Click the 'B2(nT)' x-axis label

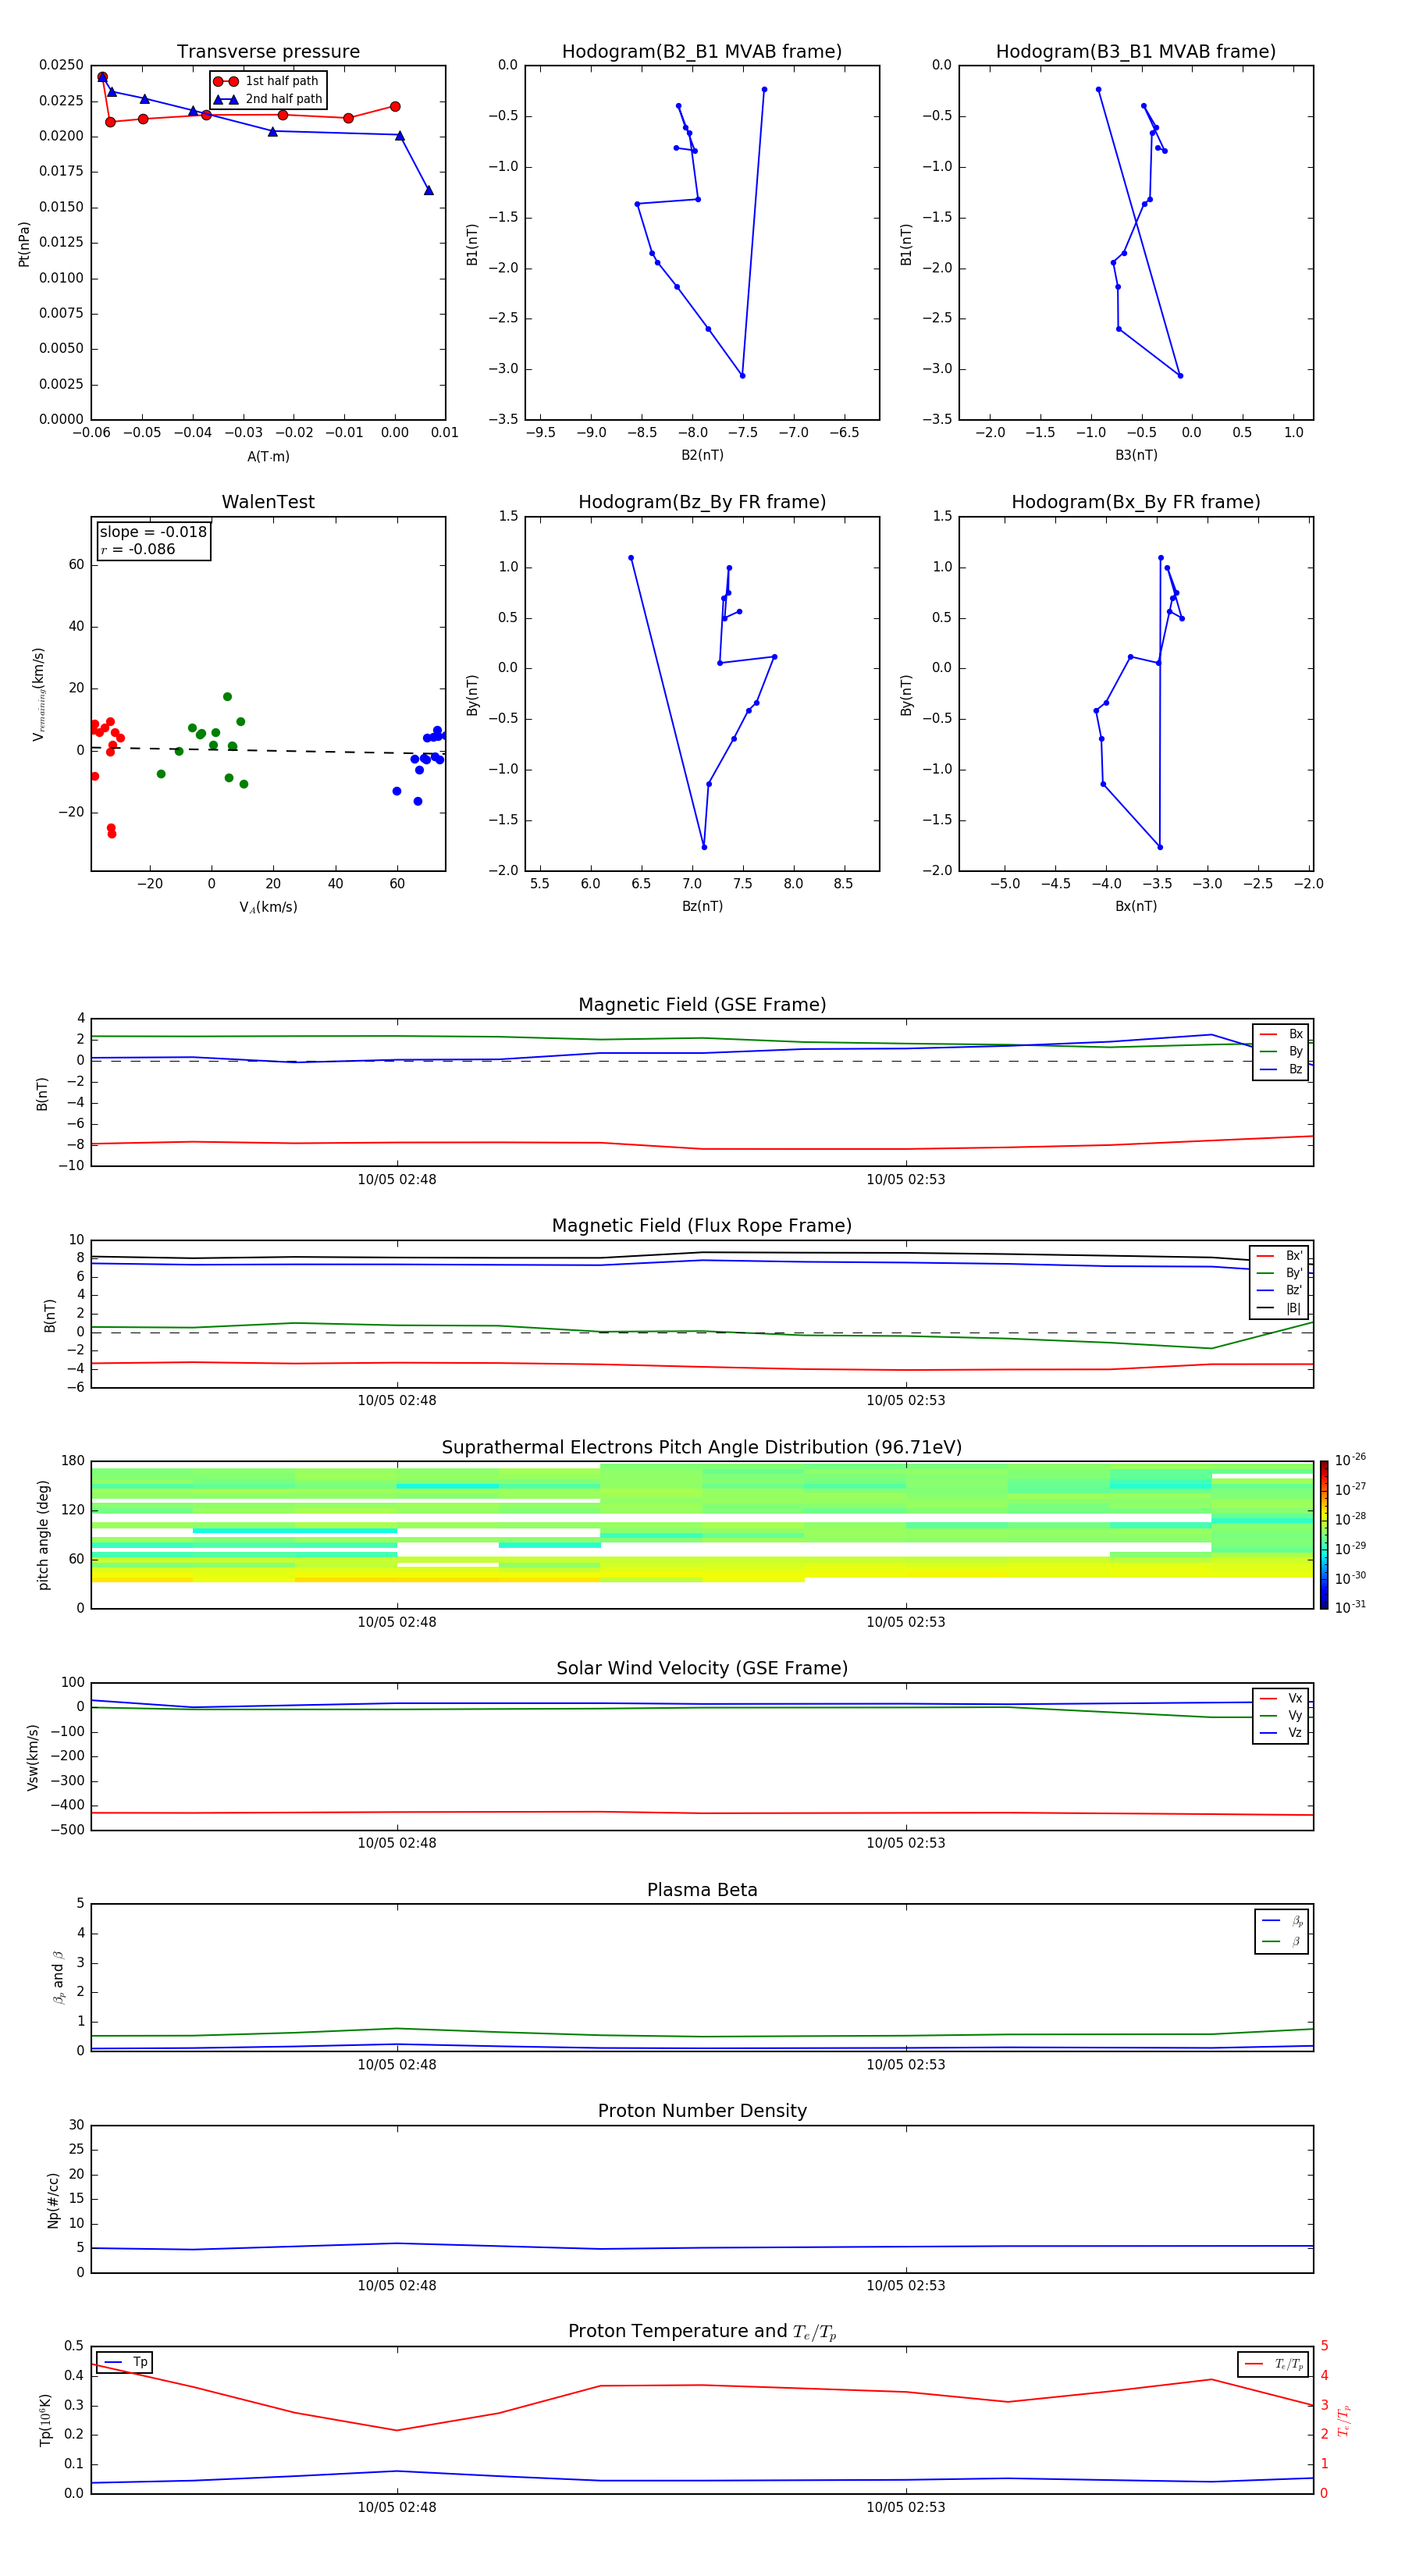tap(702, 455)
